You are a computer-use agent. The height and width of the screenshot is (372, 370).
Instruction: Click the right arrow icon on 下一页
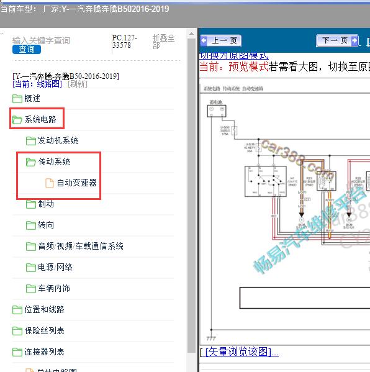click(x=354, y=40)
